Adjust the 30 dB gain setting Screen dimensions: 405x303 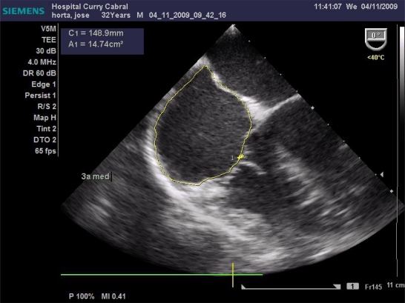46,51
